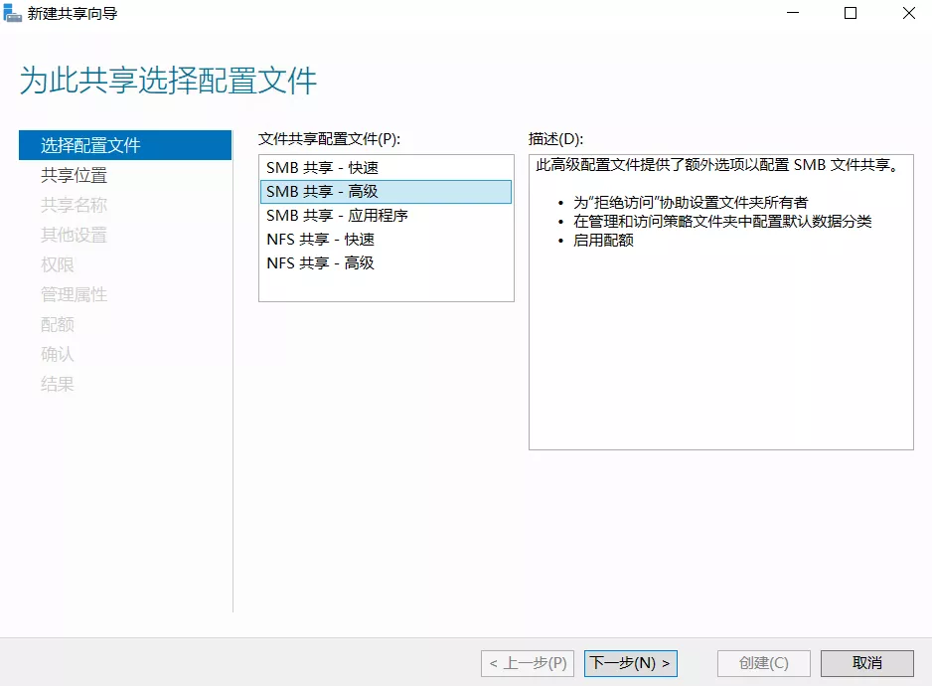
Task: Click inside the 描述 description text box
Action: (720, 348)
